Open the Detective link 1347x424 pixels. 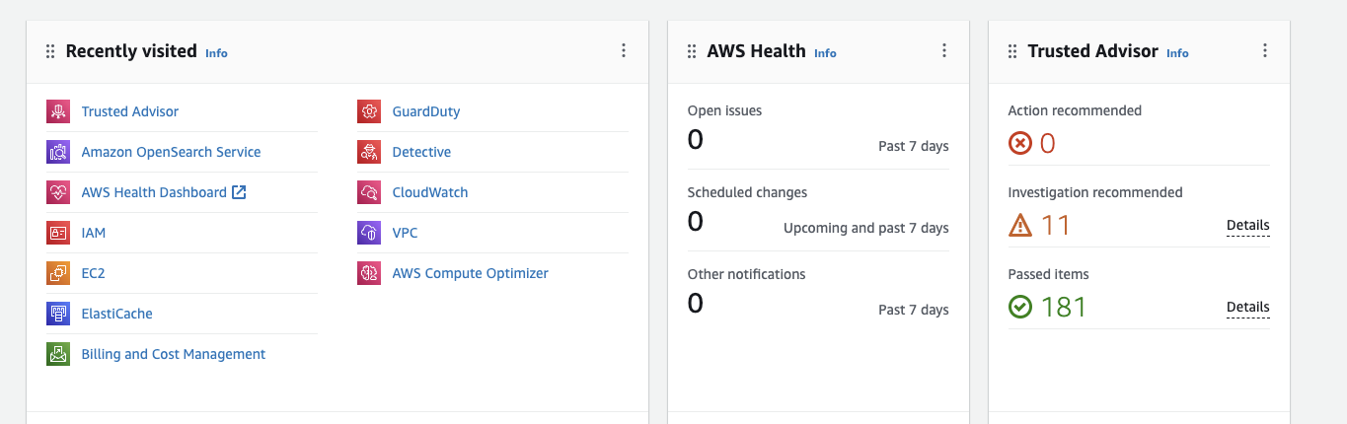[x=421, y=152]
